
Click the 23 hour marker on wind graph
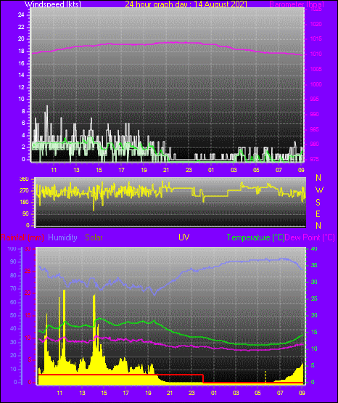point(189,170)
